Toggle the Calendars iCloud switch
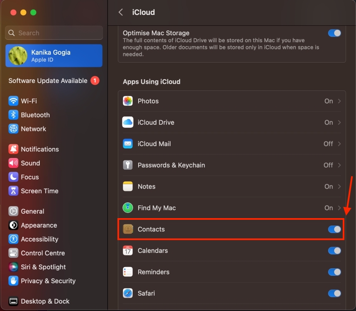Viewport: 356px width, 311px height. 334,250
